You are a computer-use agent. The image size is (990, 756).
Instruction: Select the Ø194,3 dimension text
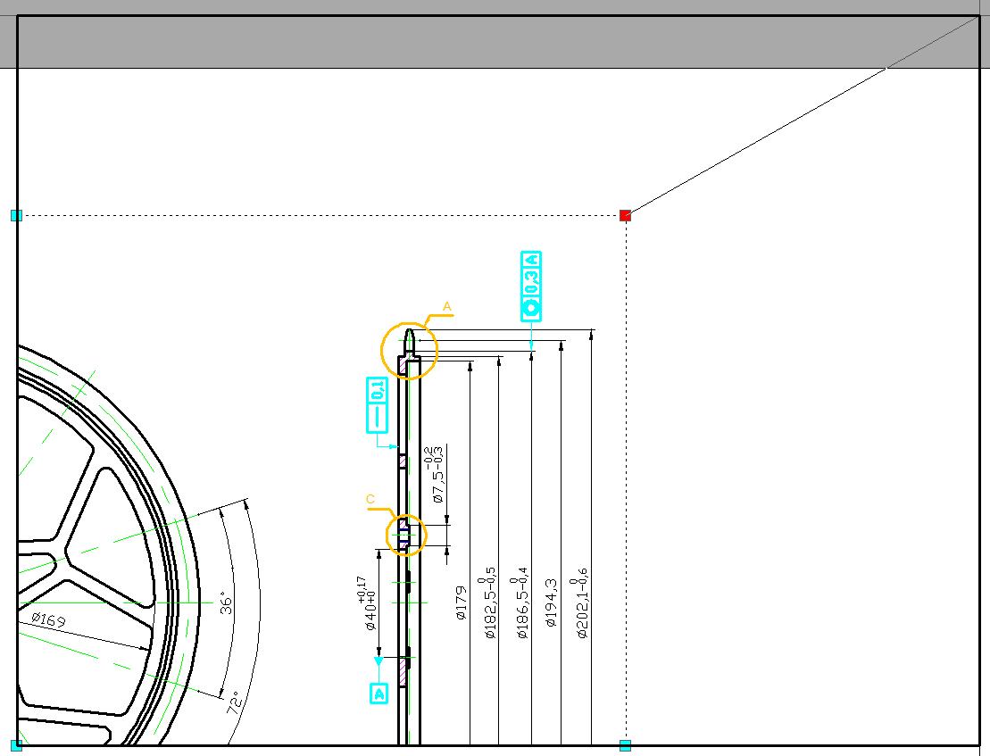click(551, 602)
